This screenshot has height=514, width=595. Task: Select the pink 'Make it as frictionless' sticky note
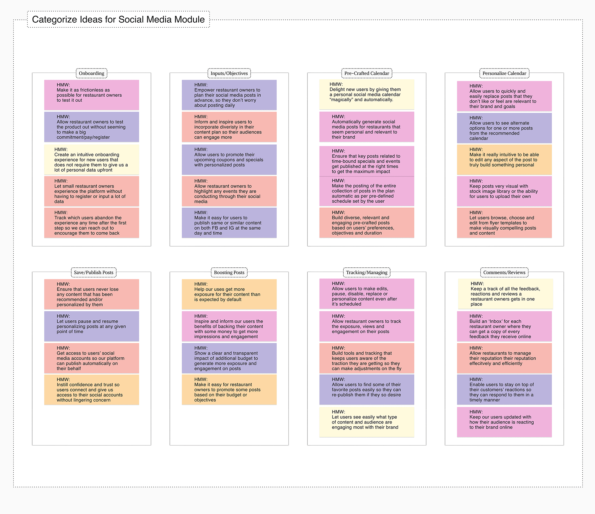coord(91,95)
